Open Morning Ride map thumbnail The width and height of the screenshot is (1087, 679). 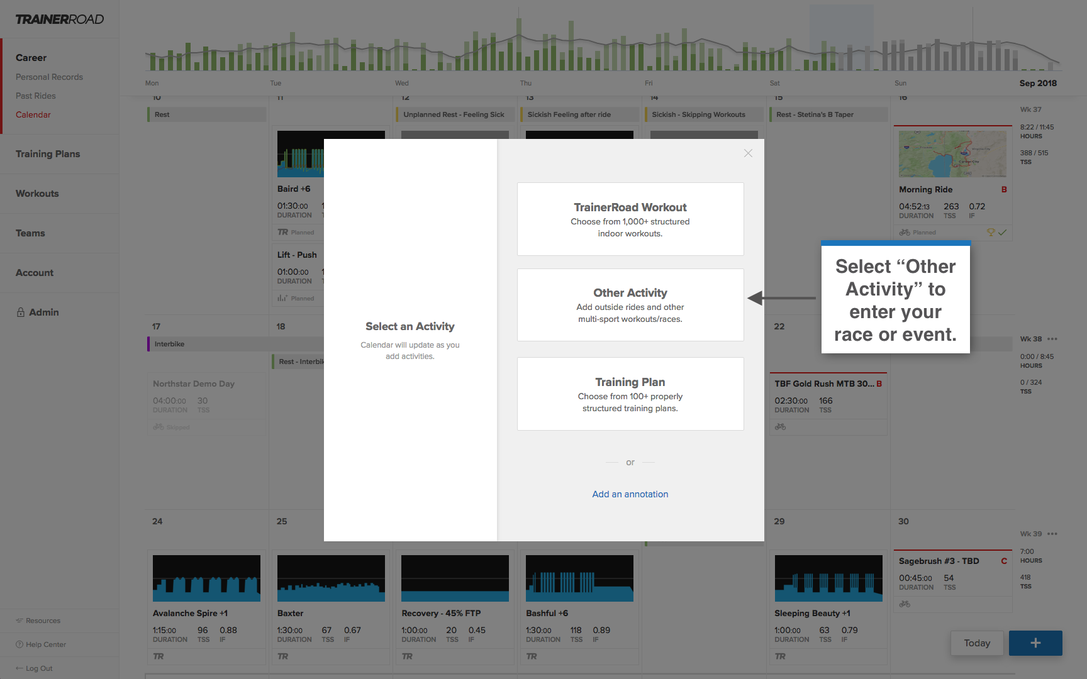pyautogui.click(x=952, y=154)
